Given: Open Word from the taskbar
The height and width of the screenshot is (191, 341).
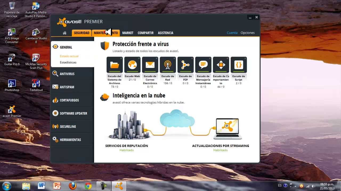Looking at the screenshot, I should [41, 186].
